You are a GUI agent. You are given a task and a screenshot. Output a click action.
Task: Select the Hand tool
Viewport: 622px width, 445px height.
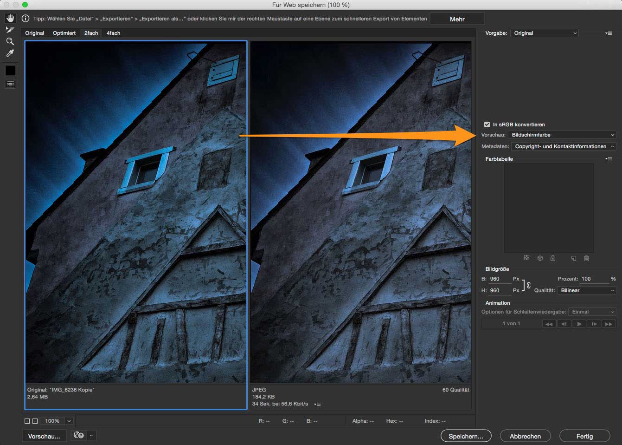(10, 19)
